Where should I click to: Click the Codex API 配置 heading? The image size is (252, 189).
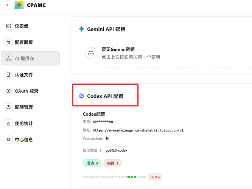(x=105, y=96)
